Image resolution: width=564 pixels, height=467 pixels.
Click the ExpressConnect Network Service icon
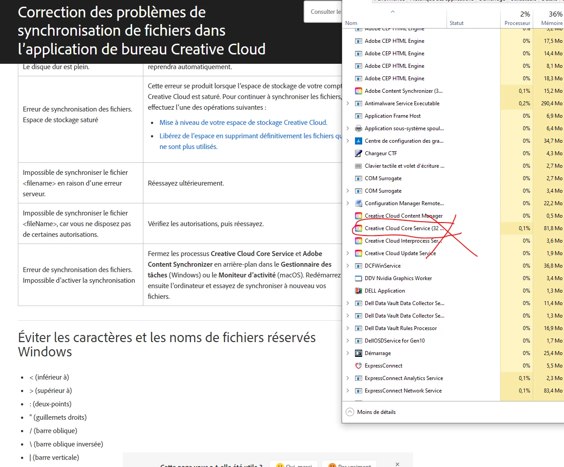point(358,391)
